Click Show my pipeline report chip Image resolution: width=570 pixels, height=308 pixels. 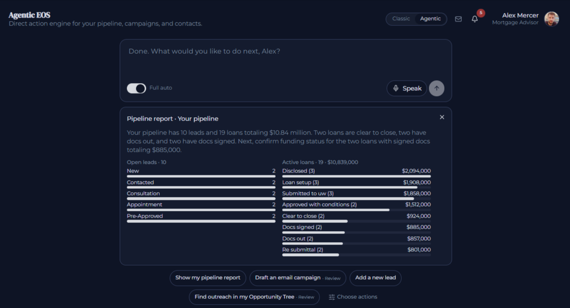point(208,278)
